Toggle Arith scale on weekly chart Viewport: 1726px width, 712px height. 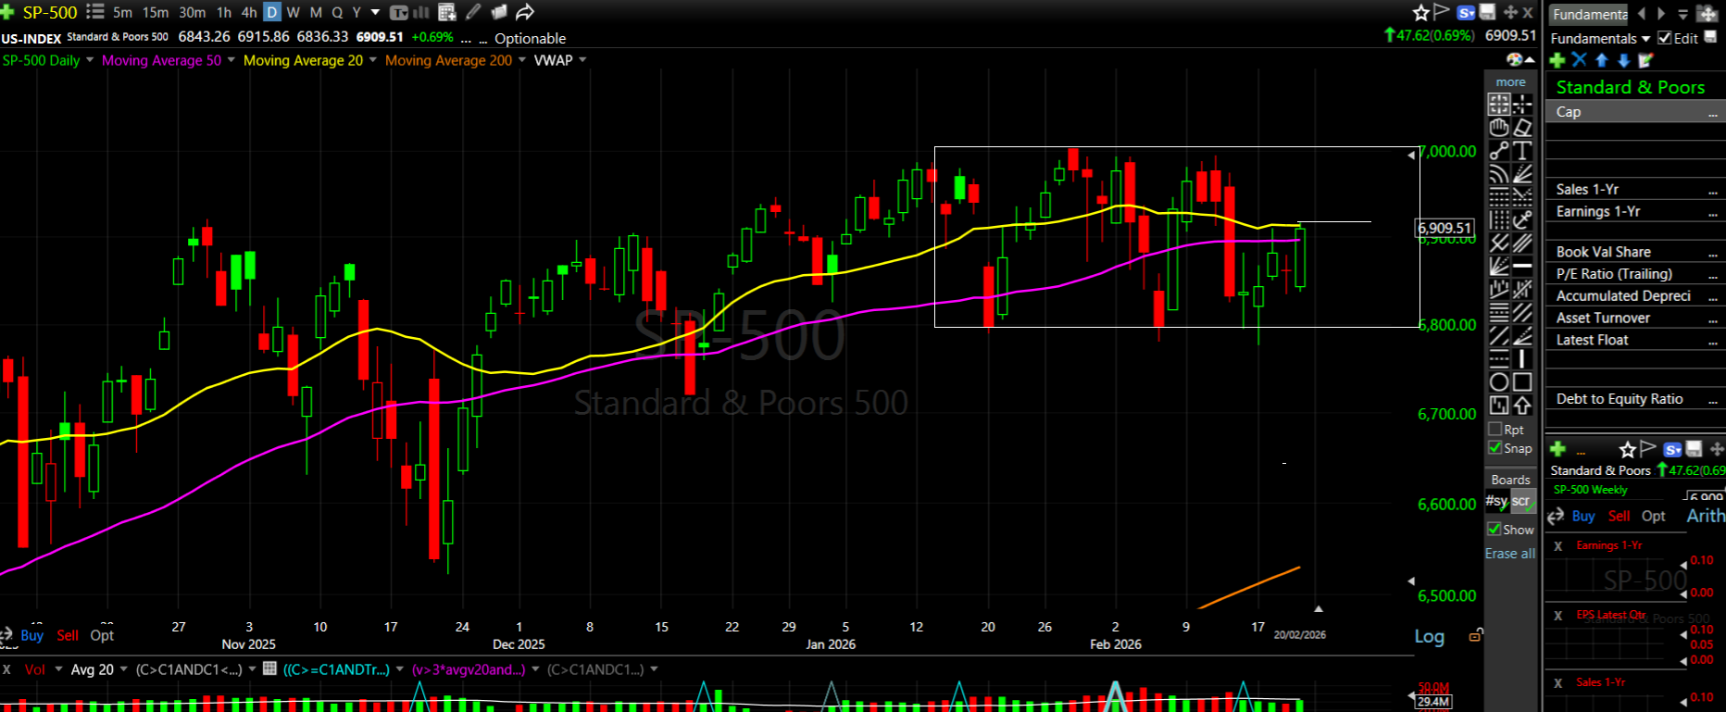[1706, 516]
